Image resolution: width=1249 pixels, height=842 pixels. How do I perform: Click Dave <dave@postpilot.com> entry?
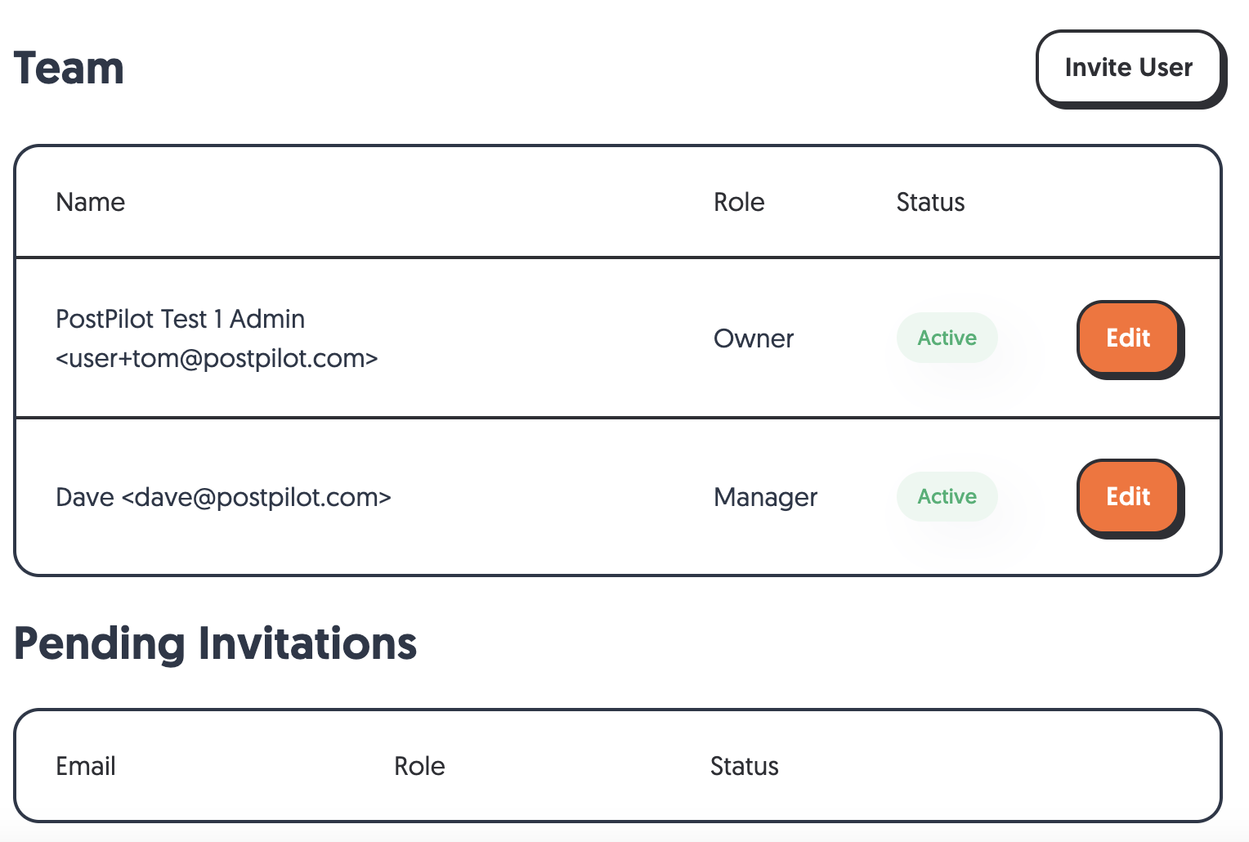pyautogui.click(x=223, y=497)
